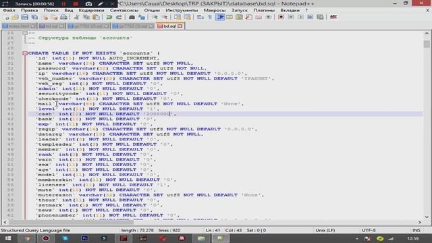
Task: Click the recorder pencil draw icon
Action: pos(101,4)
